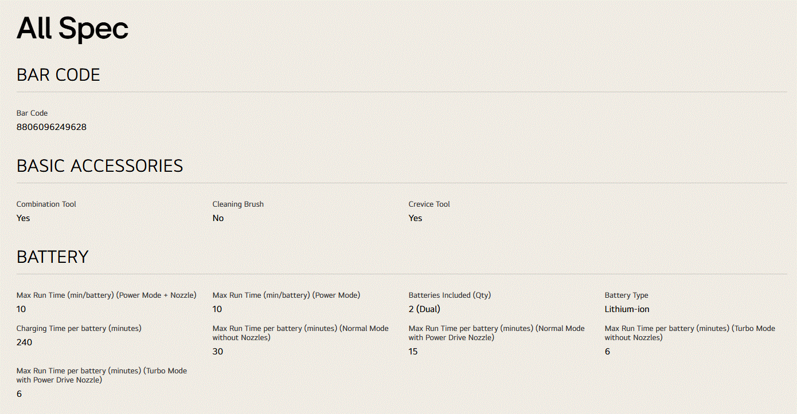This screenshot has height=414, width=797.
Task: Select the Lithium-ion value
Action: point(627,309)
